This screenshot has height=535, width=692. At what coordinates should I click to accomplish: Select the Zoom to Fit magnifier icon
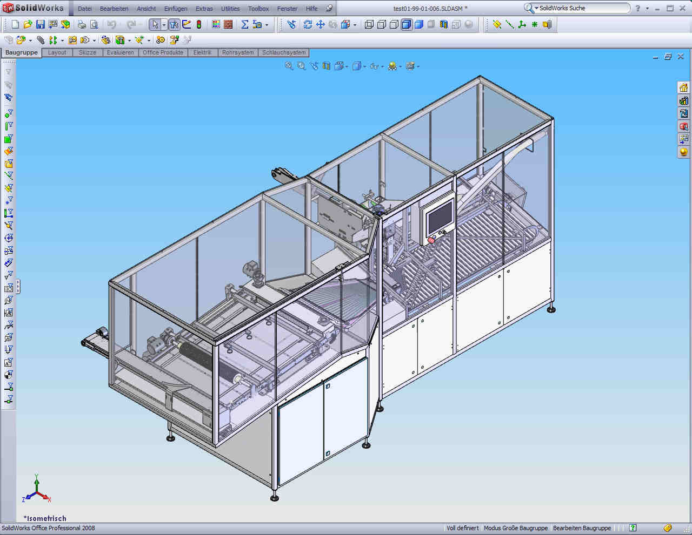pos(289,66)
